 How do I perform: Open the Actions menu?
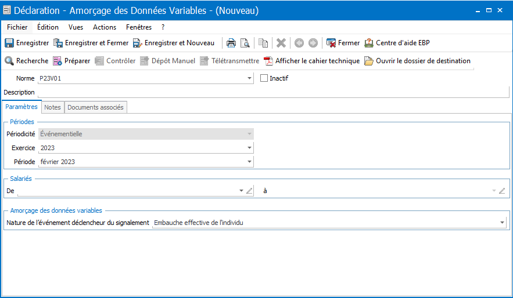coord(105,27)
